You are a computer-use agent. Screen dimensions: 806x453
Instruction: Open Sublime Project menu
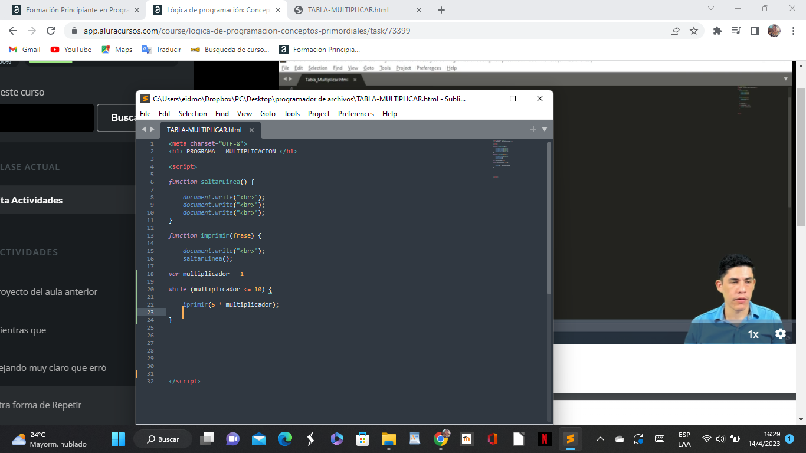(319, 114)
